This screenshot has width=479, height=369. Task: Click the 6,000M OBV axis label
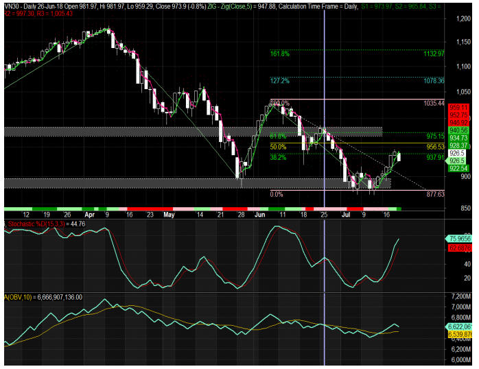[x=461, y=360]
